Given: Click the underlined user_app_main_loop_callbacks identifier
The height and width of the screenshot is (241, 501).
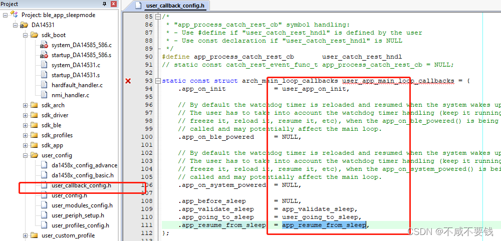Looking at the screenshot, I should tap(398, 81).
